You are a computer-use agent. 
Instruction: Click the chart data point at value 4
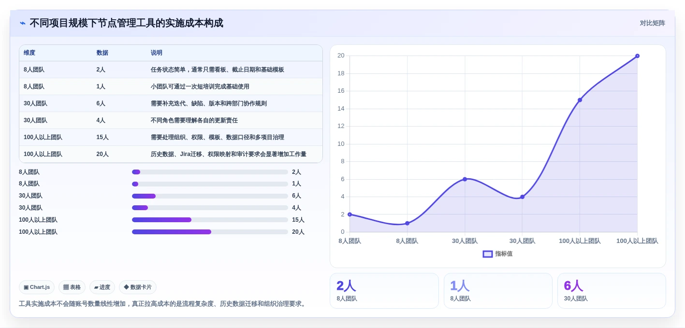click(x=522, y=197)
